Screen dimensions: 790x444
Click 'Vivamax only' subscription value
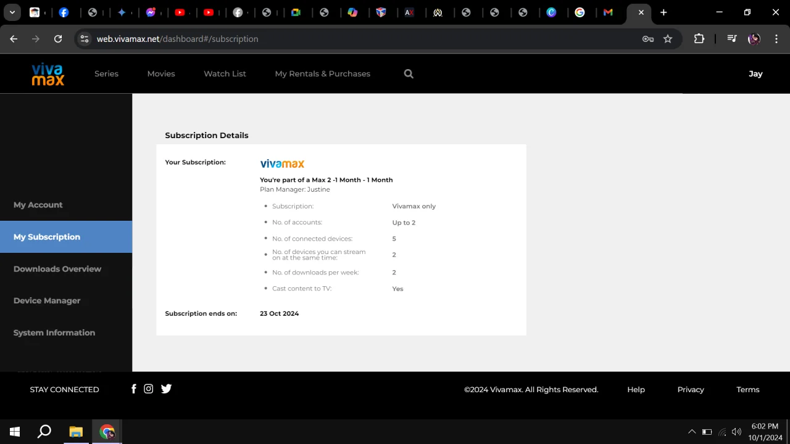click(x=414, y=206)
